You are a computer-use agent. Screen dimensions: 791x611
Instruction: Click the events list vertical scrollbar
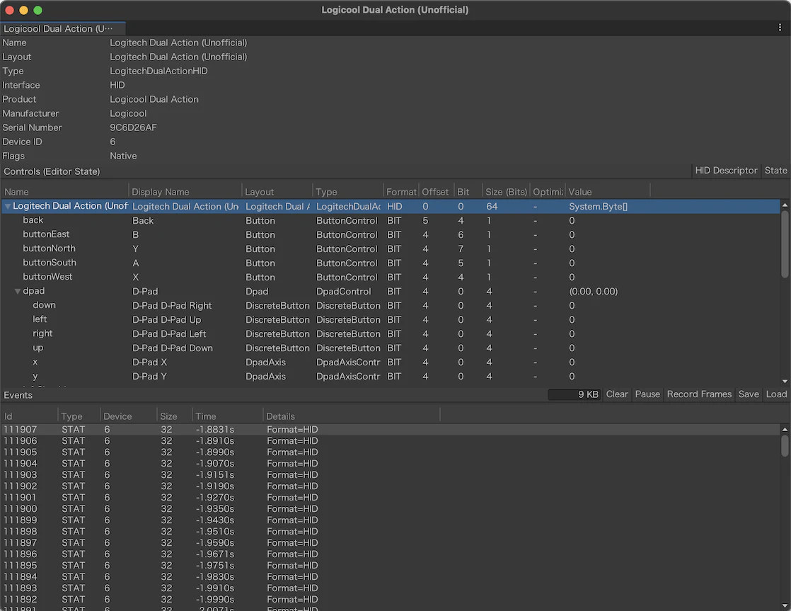(785, 446)
